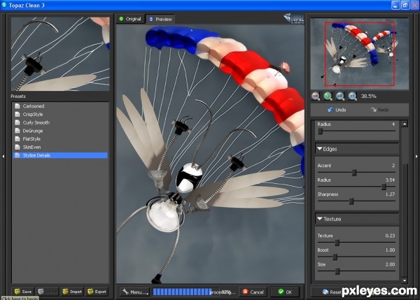Click the Accent value 2
The image size is (420, 300).
click(x=393, y=166)
